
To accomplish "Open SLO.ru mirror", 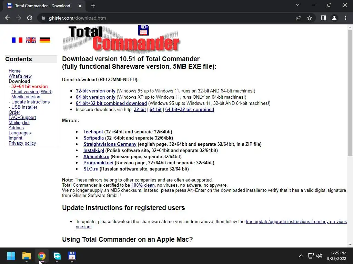I will pos(91,169).
